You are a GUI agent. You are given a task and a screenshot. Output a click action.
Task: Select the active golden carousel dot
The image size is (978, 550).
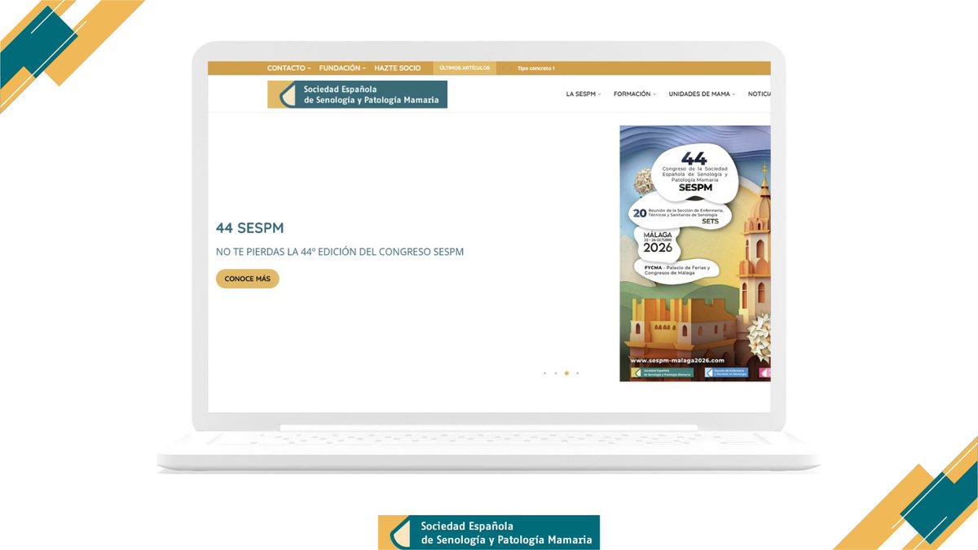coord(566,373)
